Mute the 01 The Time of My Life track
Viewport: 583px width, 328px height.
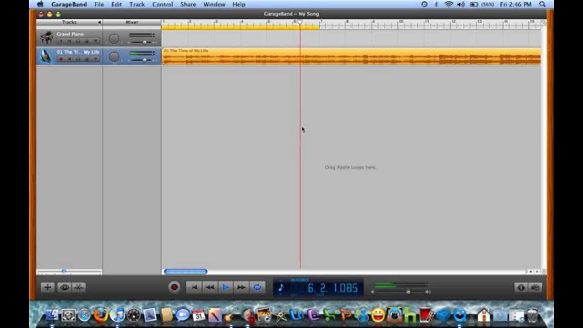(70, 59)
